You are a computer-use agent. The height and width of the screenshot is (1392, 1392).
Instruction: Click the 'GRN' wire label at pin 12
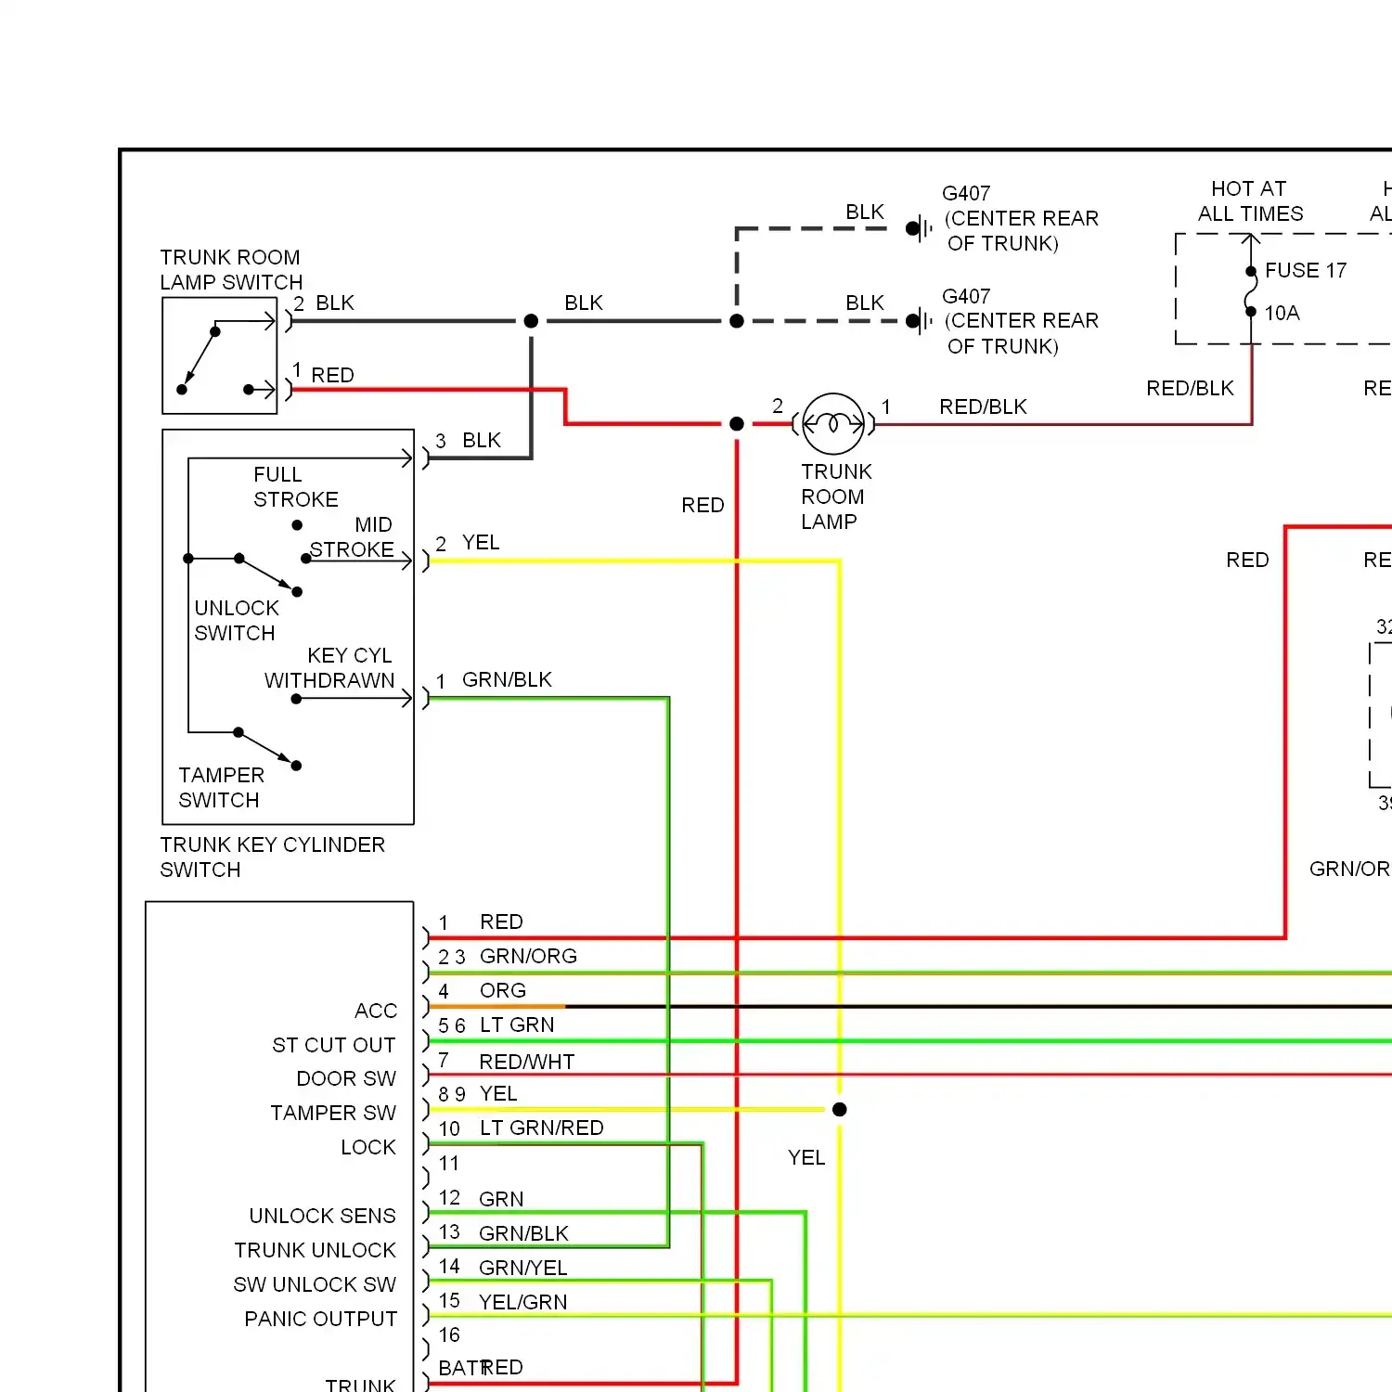[501, 1200]
